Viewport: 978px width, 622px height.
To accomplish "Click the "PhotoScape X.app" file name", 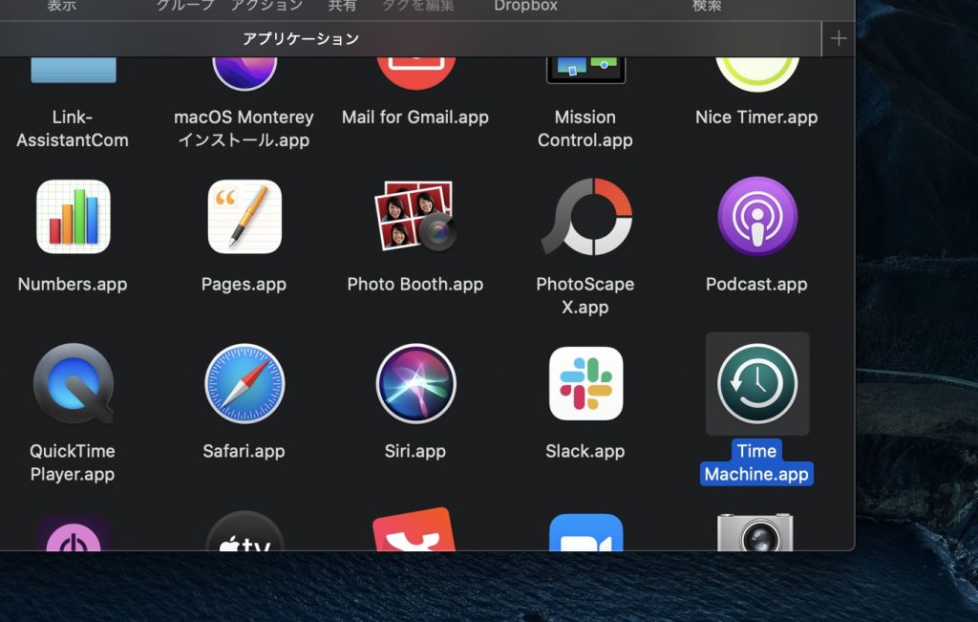I will 585,296.
